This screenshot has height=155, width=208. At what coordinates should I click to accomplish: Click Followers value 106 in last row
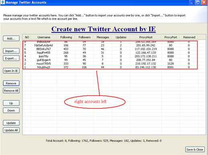point(84,67)
